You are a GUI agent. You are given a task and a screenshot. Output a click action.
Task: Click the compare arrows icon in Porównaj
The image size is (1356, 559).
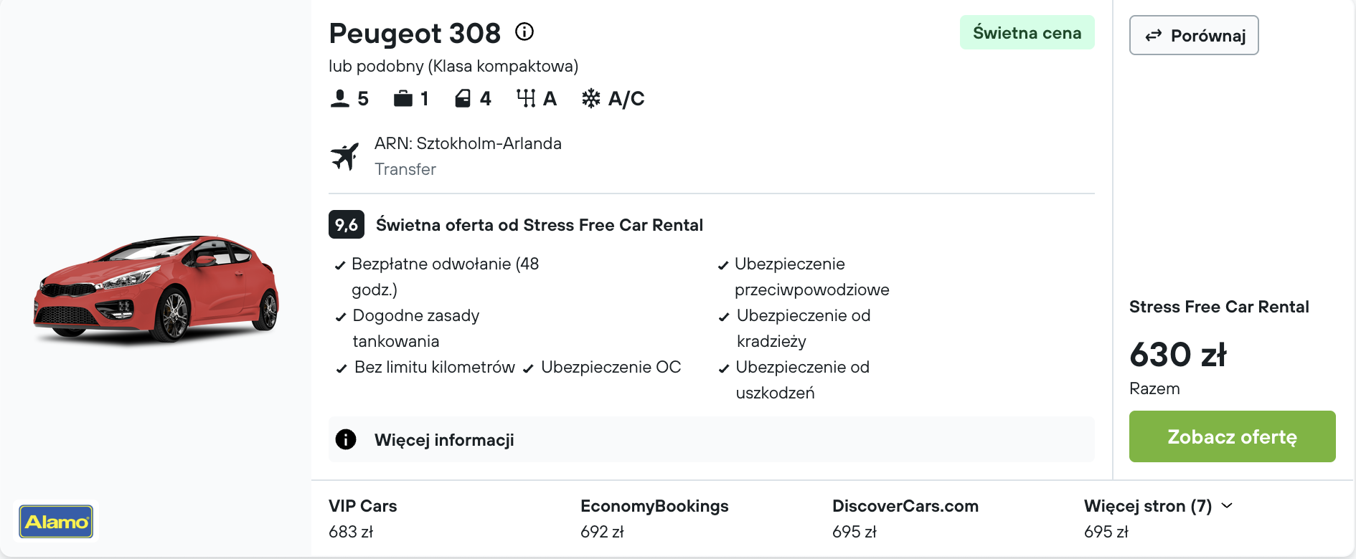(1153, 36)
